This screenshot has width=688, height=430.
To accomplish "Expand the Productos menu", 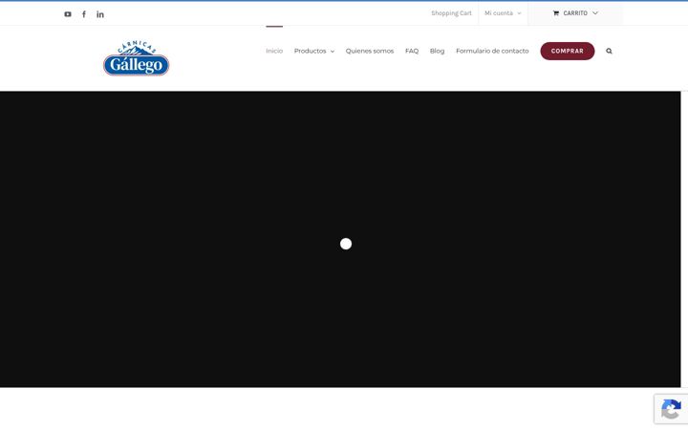I will (314, 51).
